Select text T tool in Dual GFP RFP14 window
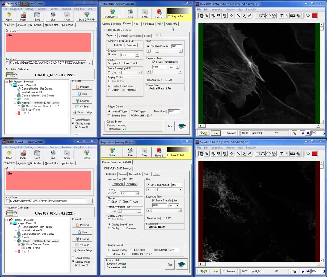327x277 pixels. (281, 16)
